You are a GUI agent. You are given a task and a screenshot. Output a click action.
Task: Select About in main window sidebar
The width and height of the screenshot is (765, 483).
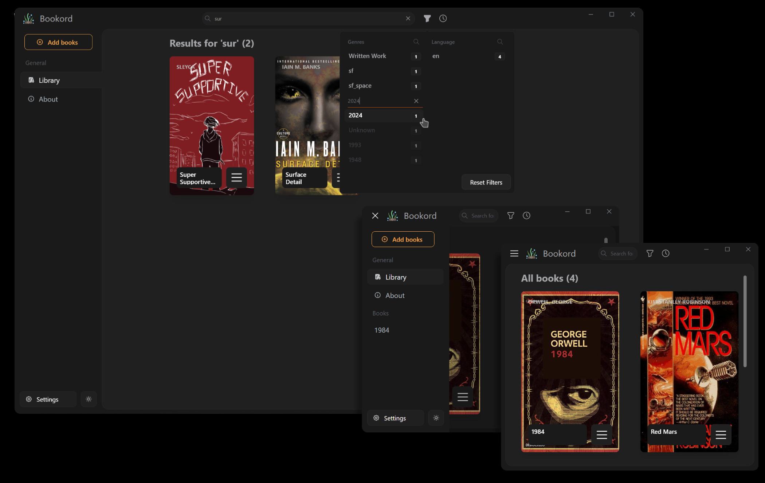[48, 99]
